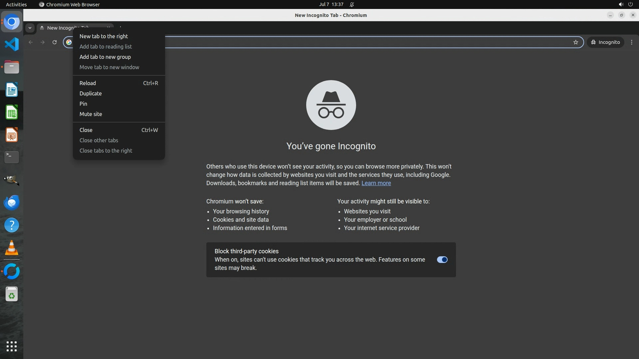Expand the tab search dropdown arrow
639x359 pixels.
(x=30, y=28)
